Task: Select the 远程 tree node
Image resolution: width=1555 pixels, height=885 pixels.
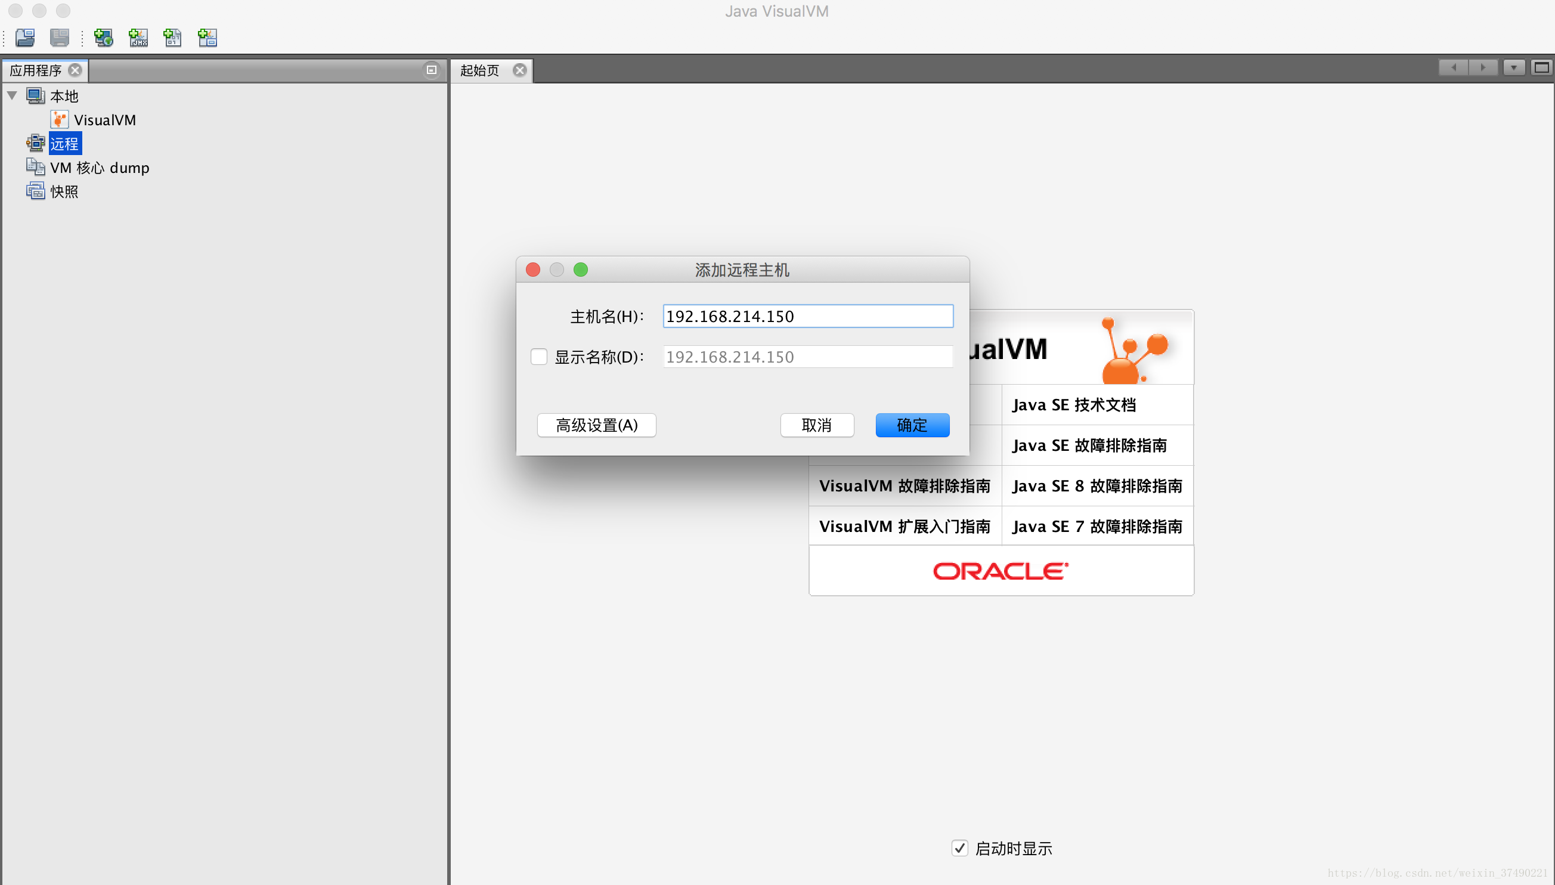Action: (x=65, y=144)
